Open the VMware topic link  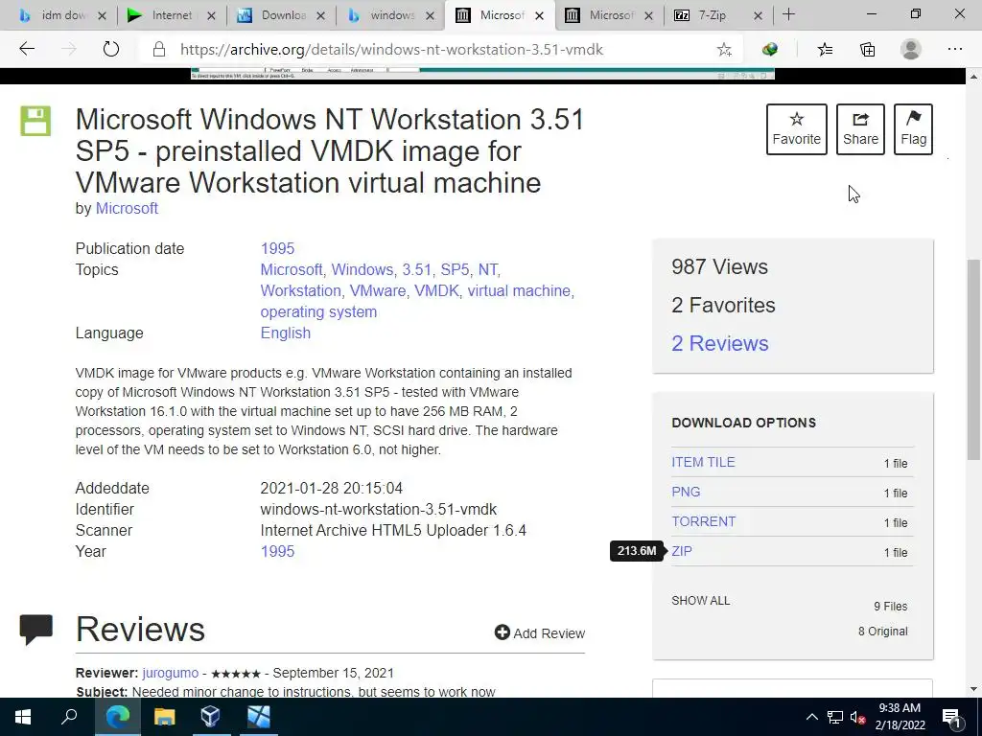(x=378, y=291)
